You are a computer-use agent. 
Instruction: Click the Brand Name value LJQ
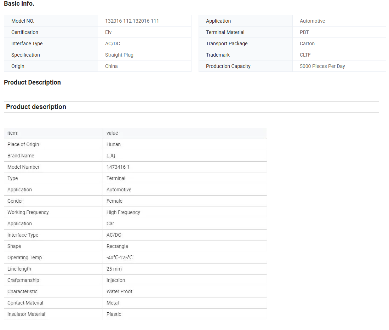[111, 156]
